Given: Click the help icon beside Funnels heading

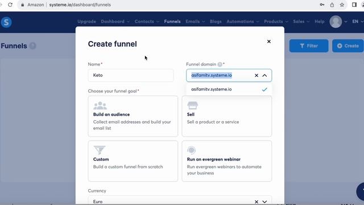Looking at the screenshot, I should (33, 46).
